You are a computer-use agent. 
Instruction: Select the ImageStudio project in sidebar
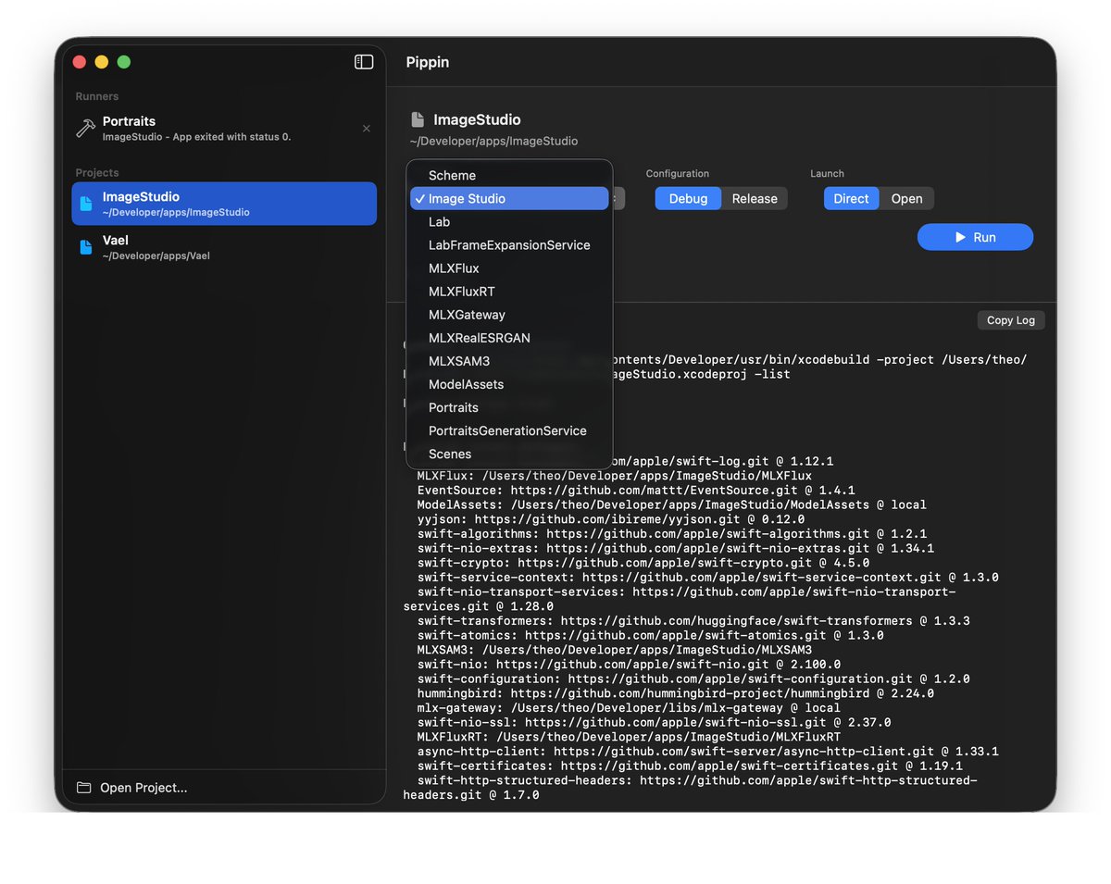coord(224,204)
